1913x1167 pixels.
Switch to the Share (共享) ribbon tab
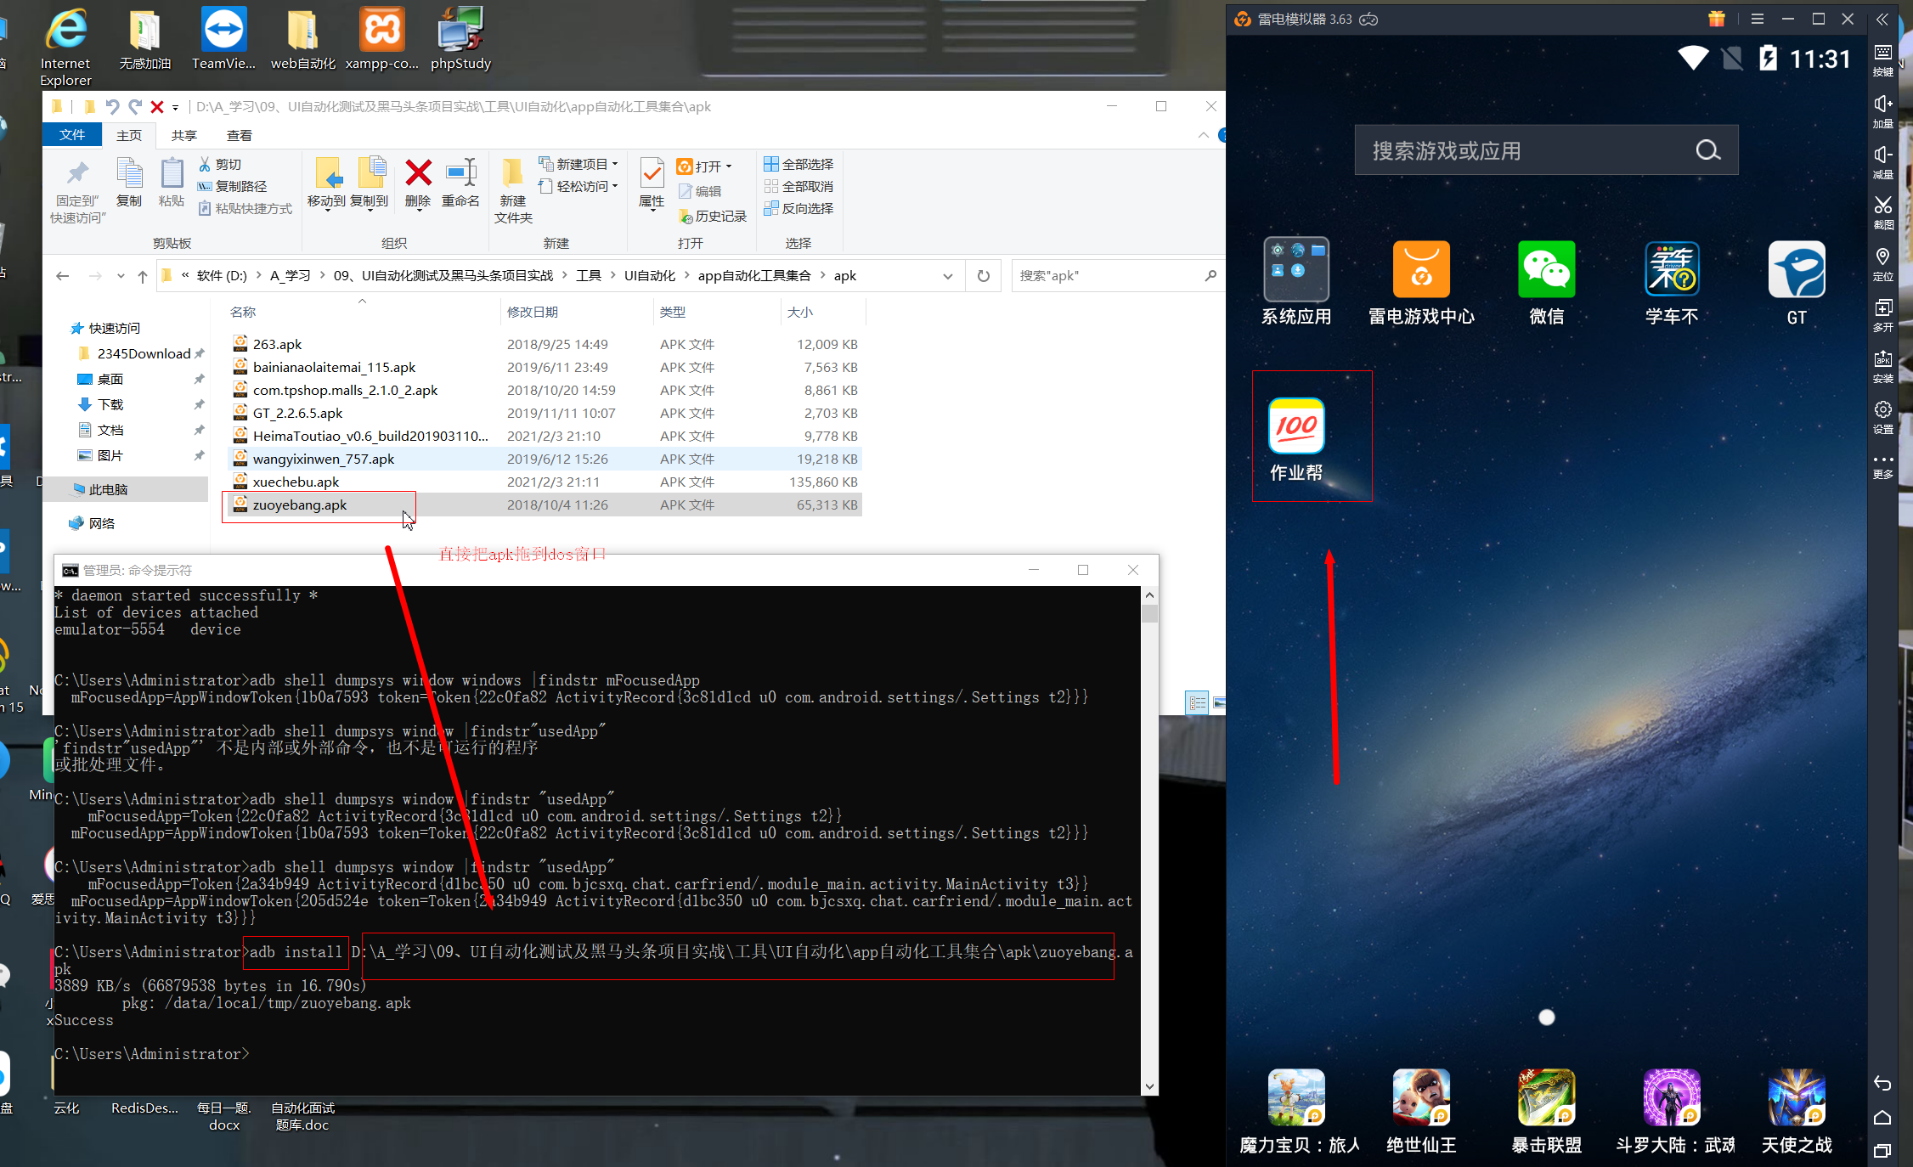[183, 135]
